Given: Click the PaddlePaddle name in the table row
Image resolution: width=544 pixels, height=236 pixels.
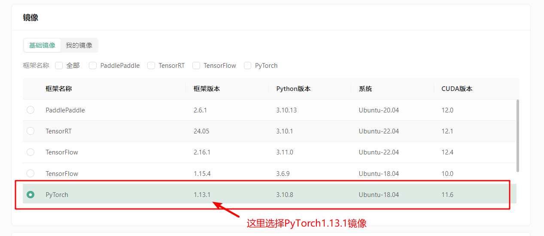Looking at the screenshot, I should (x=65, y=110).
